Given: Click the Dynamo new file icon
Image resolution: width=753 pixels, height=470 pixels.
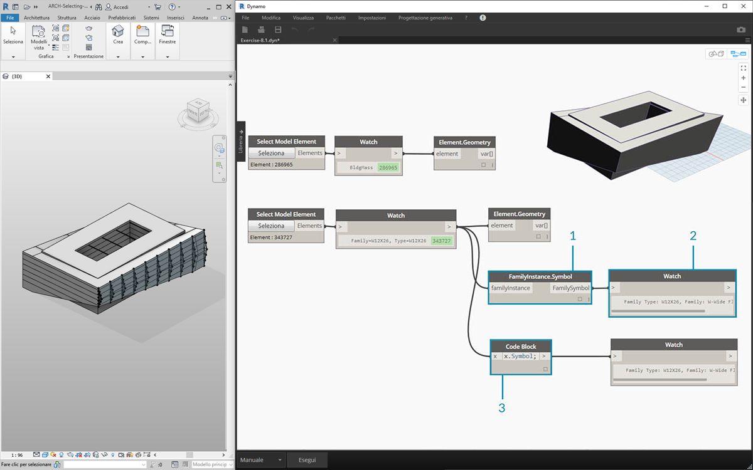Looking at the screenshot, I should point(245,29).
